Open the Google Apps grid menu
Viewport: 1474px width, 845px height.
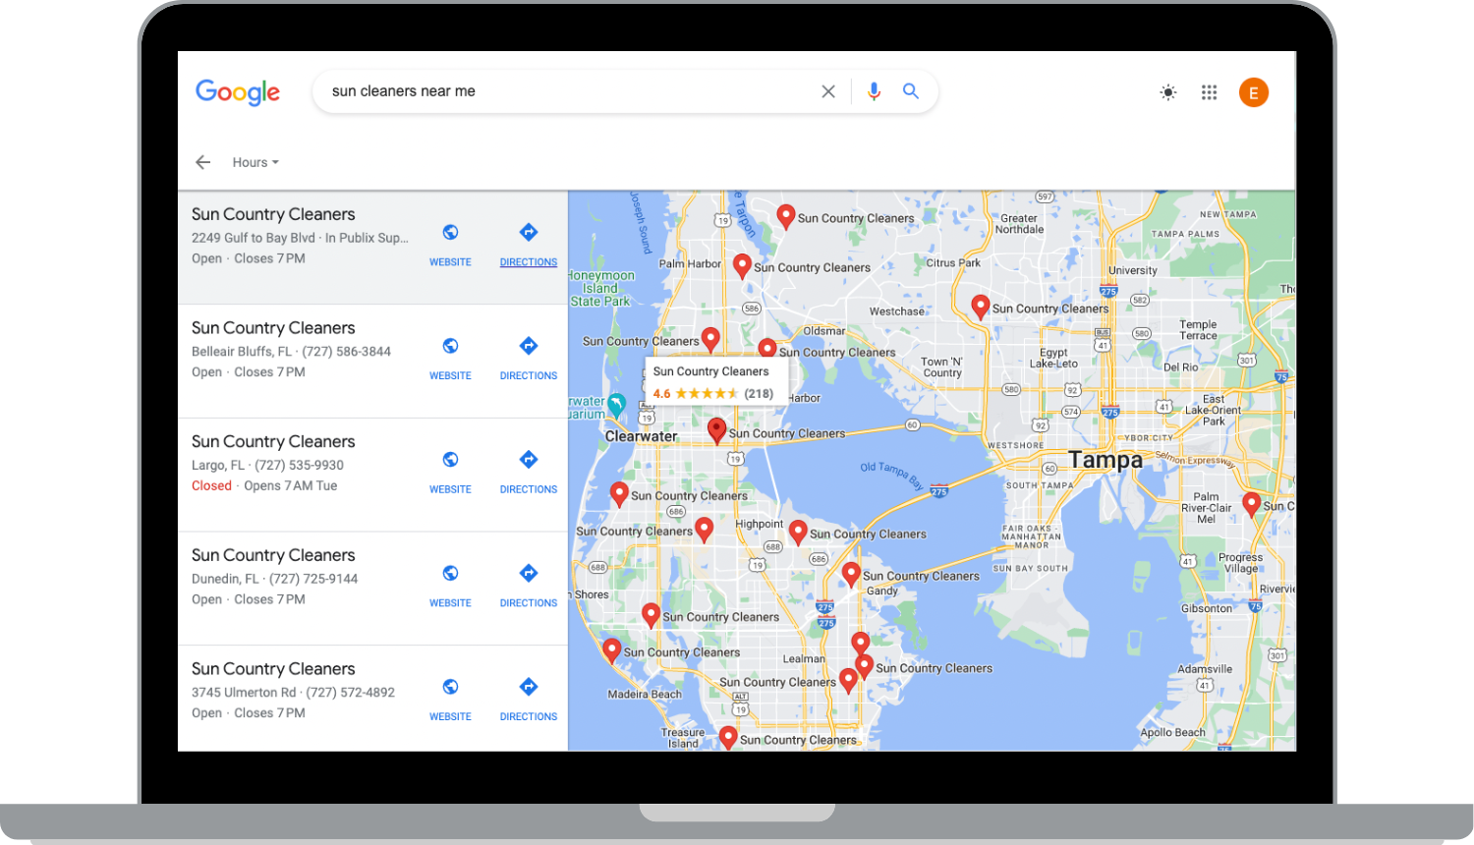point(1210,91)
